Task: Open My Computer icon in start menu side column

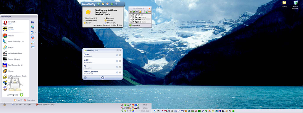Action: click(33, 22)
